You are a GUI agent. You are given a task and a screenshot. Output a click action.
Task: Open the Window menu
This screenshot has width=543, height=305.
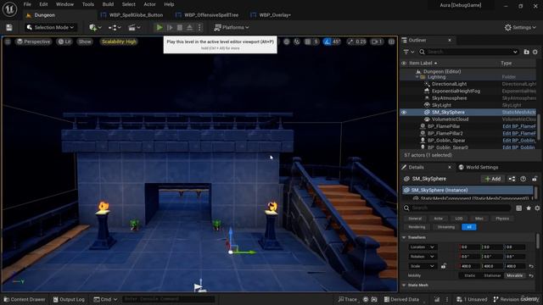pos(64,4)
